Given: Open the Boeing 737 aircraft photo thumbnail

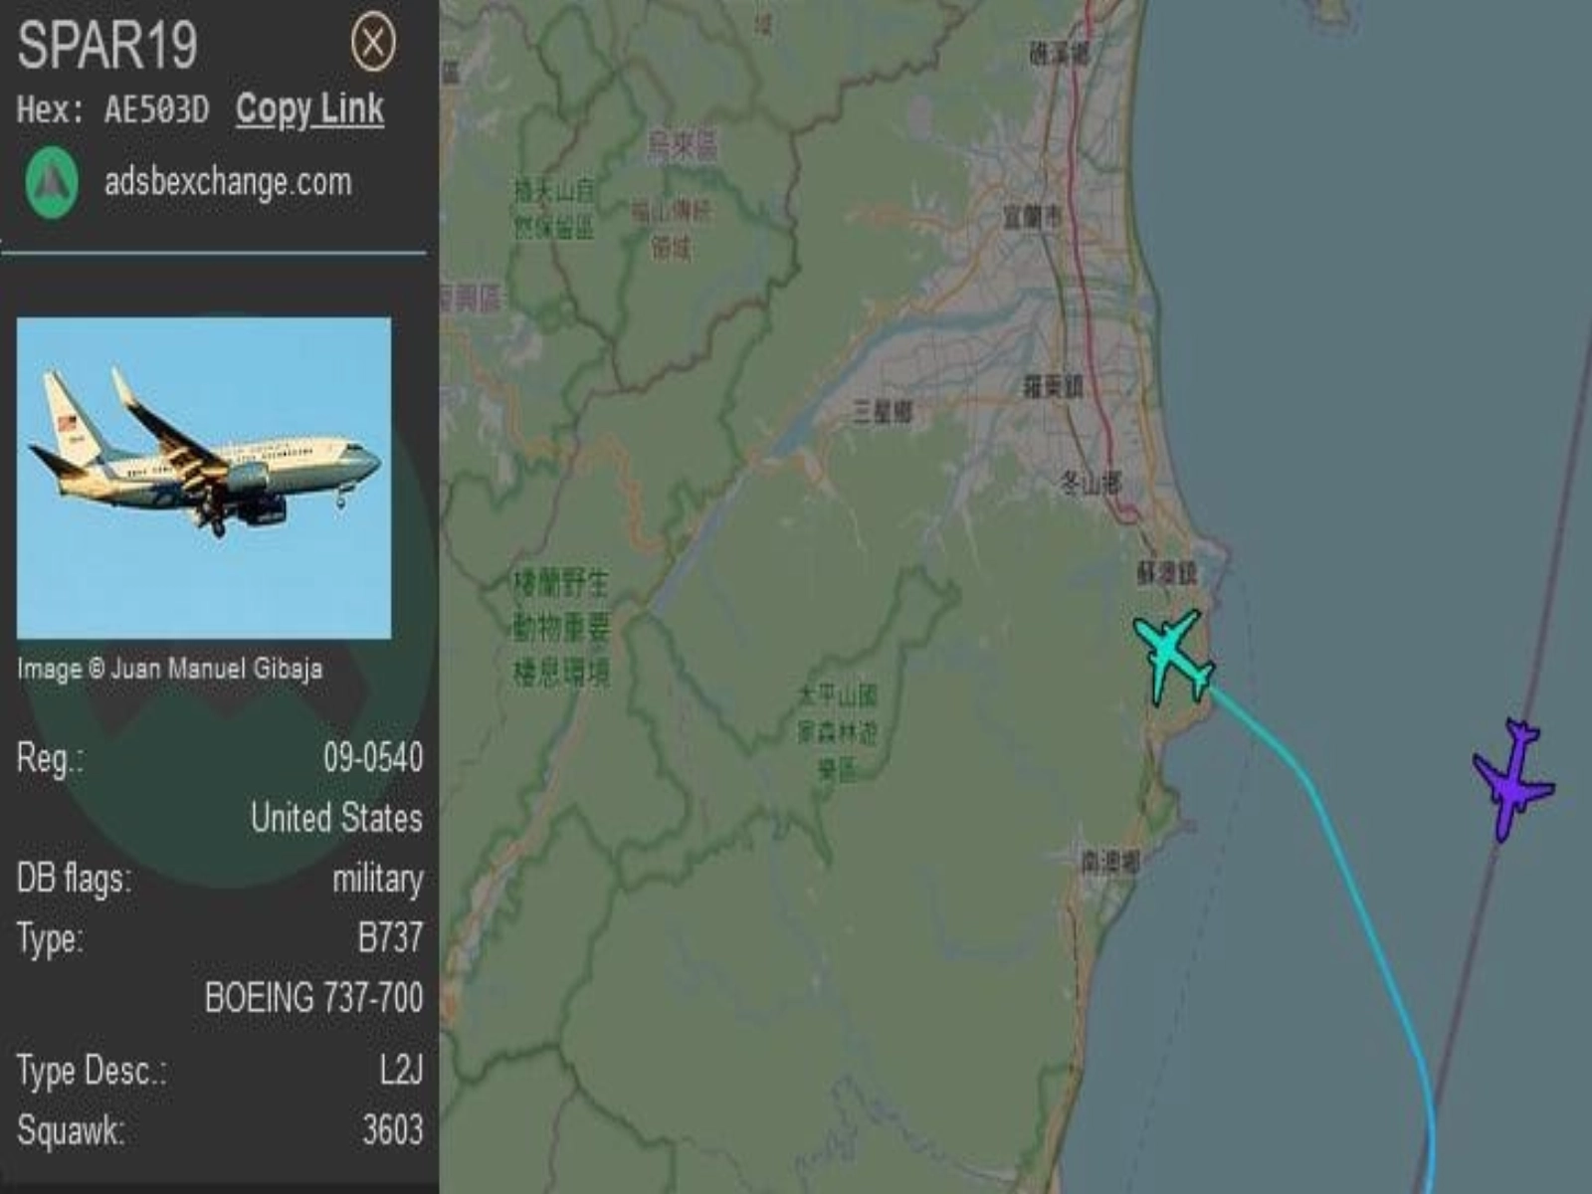Looking at the screenshot, I should pos(204,478).
